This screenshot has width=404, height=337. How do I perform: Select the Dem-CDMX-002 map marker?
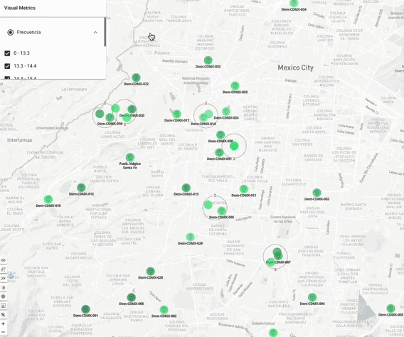[x=164, y=310]
